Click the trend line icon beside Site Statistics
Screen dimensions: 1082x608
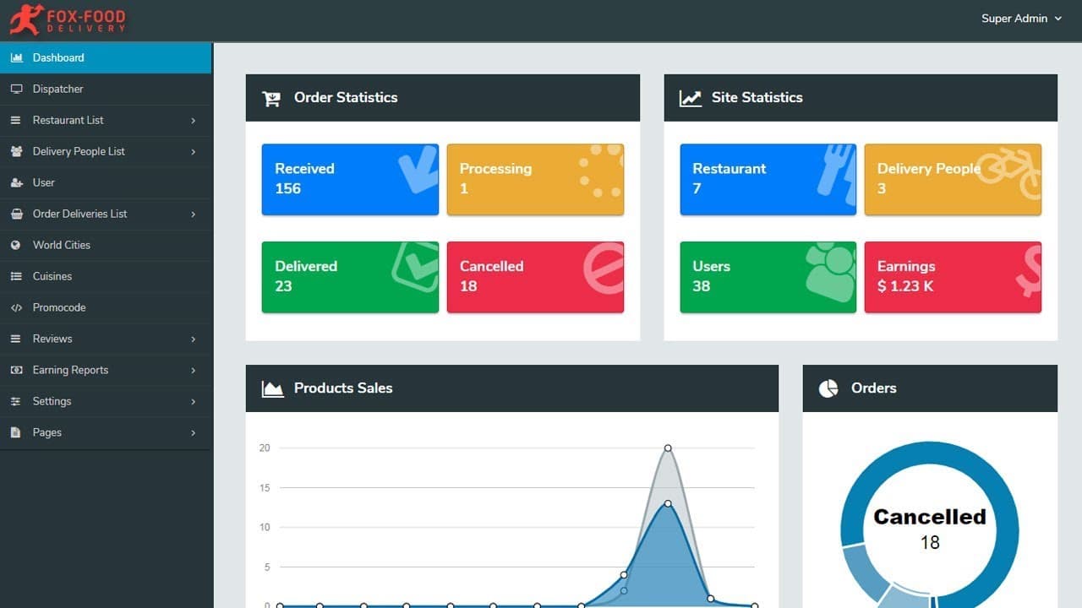click(x=691, y=98)
